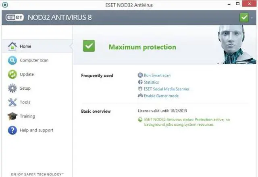
Task: Click the Home house icon
Action: click(12, 46)
